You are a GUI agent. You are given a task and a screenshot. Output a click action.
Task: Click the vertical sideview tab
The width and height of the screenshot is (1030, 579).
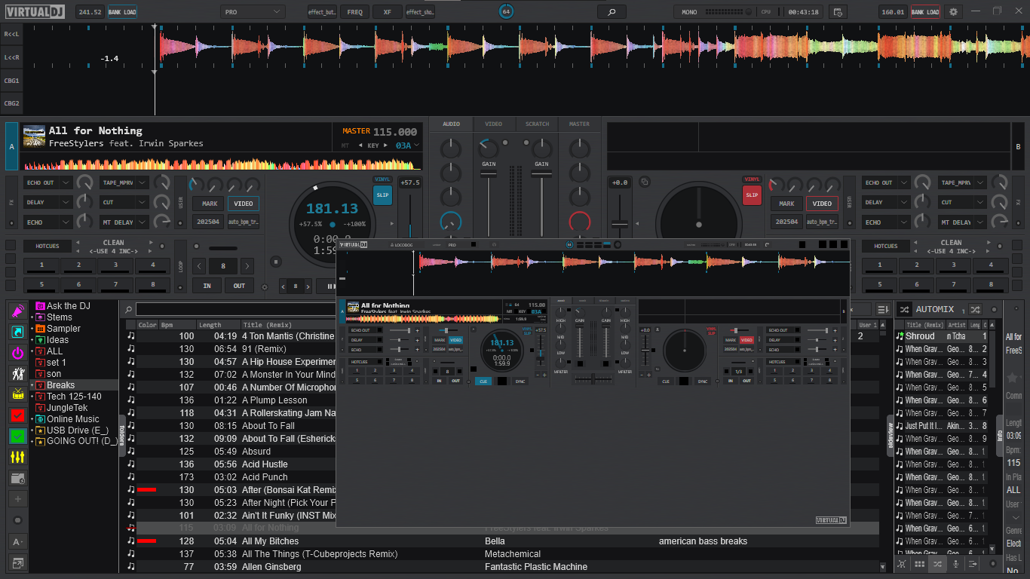(890, 434)
